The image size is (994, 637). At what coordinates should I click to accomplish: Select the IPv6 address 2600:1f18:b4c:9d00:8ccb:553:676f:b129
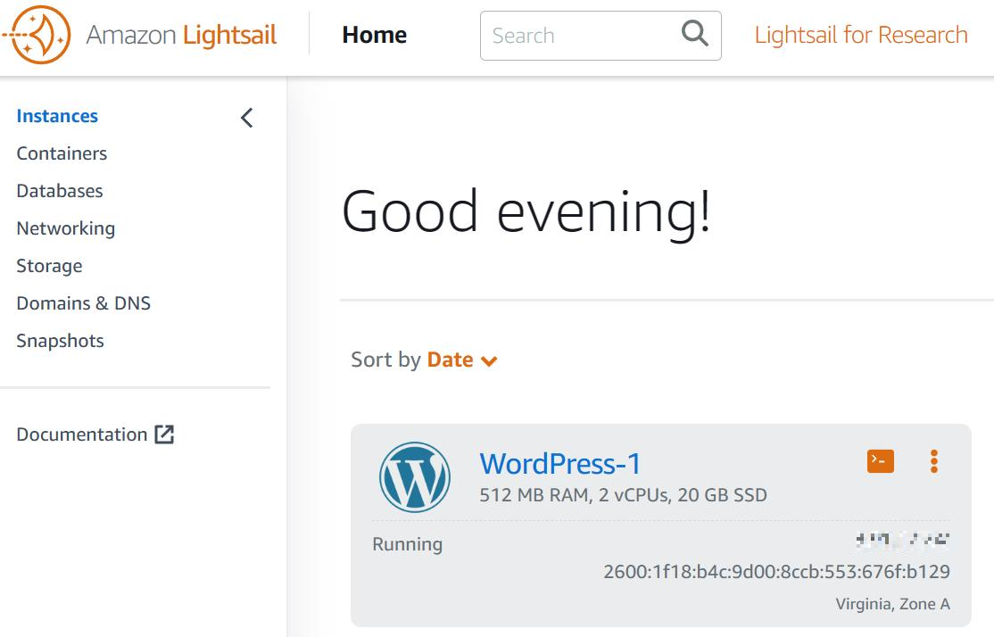[x=776, y=572]
